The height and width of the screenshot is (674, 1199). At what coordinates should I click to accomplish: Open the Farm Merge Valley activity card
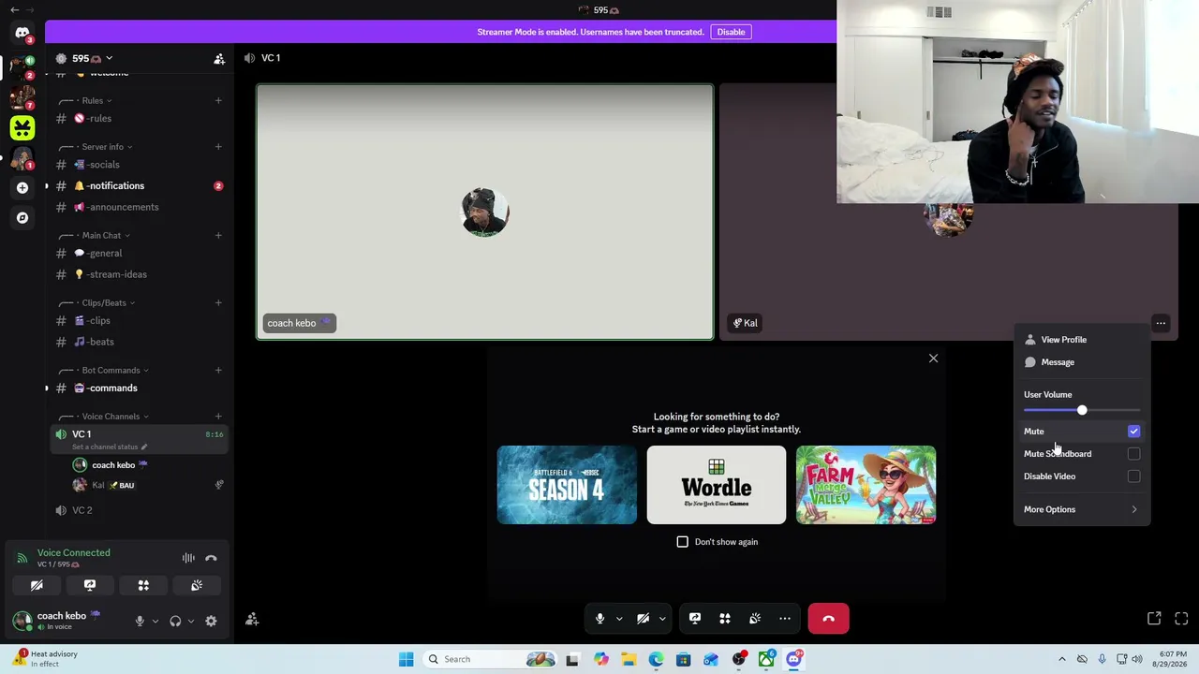(866, 485)
